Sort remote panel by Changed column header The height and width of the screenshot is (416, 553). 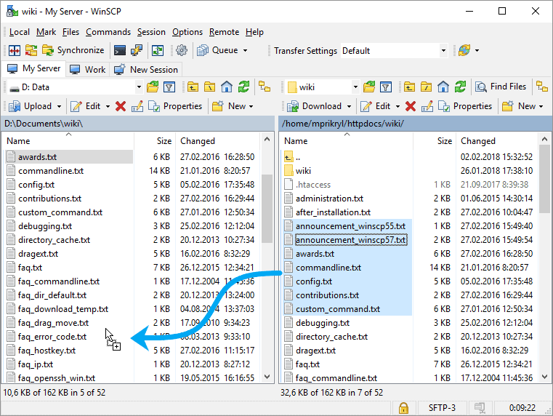(x=496, y=141)
